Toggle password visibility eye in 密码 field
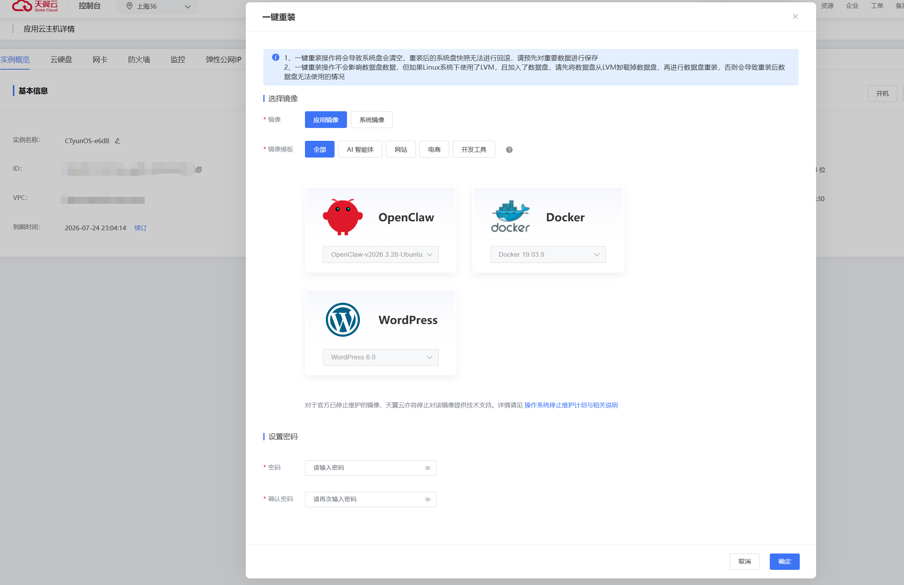Image resolution: width=904 pixels, height=585 pixels. point(427,468)
